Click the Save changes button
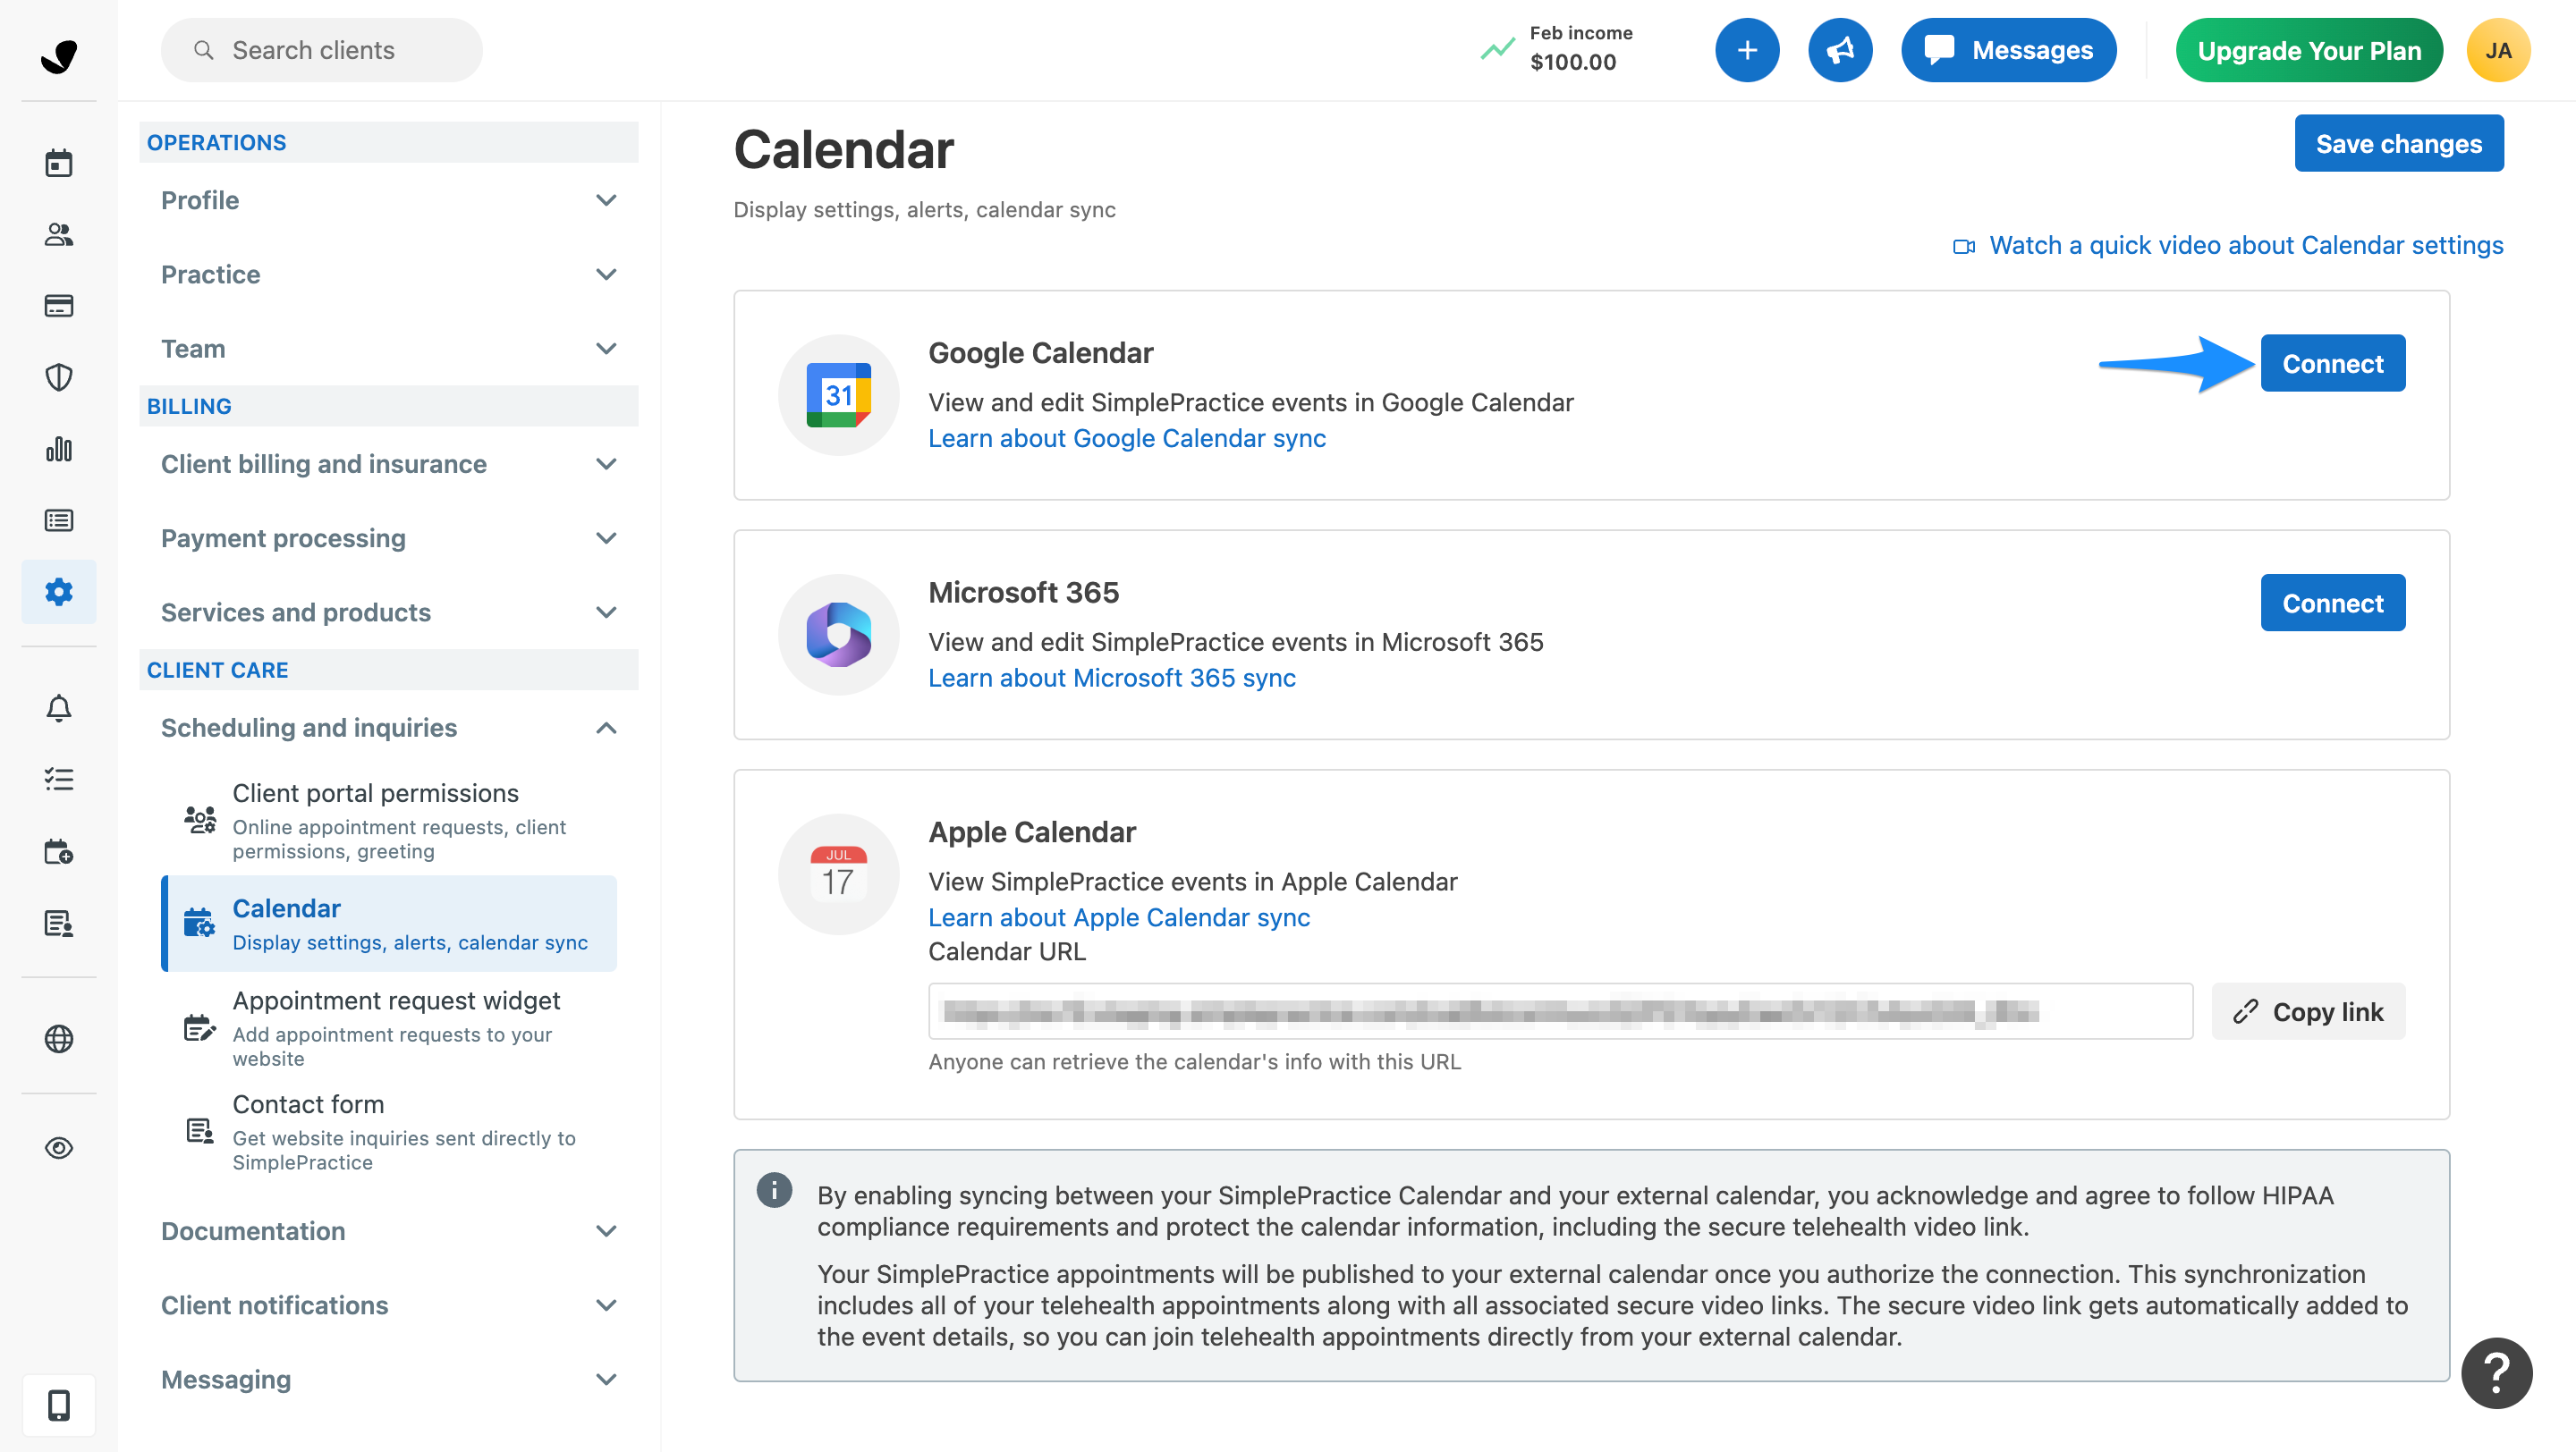Viewport: 2576px width, 1452px height. tap(2398, 144)
